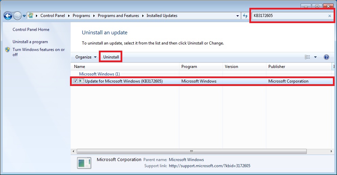Sort by Program column header
This screenshot has height=175, width=337.
(x=201, y=67)
